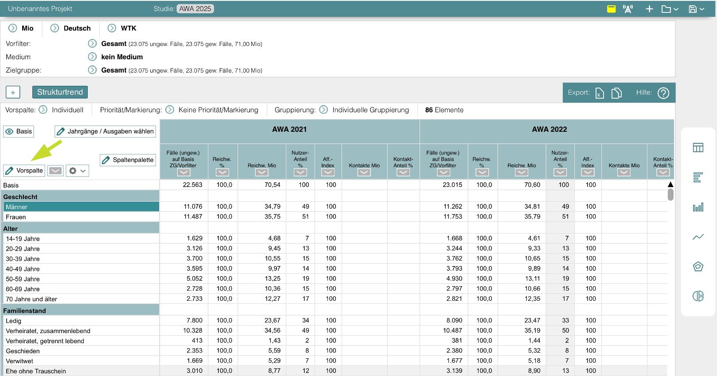Open the pie chart view
The image size is (717, 376).
(x=698, y=296)
